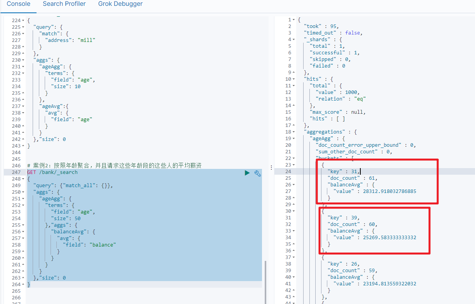
Task: Collapse the "aggs" block at request line 250
Action: click(23, 192)
